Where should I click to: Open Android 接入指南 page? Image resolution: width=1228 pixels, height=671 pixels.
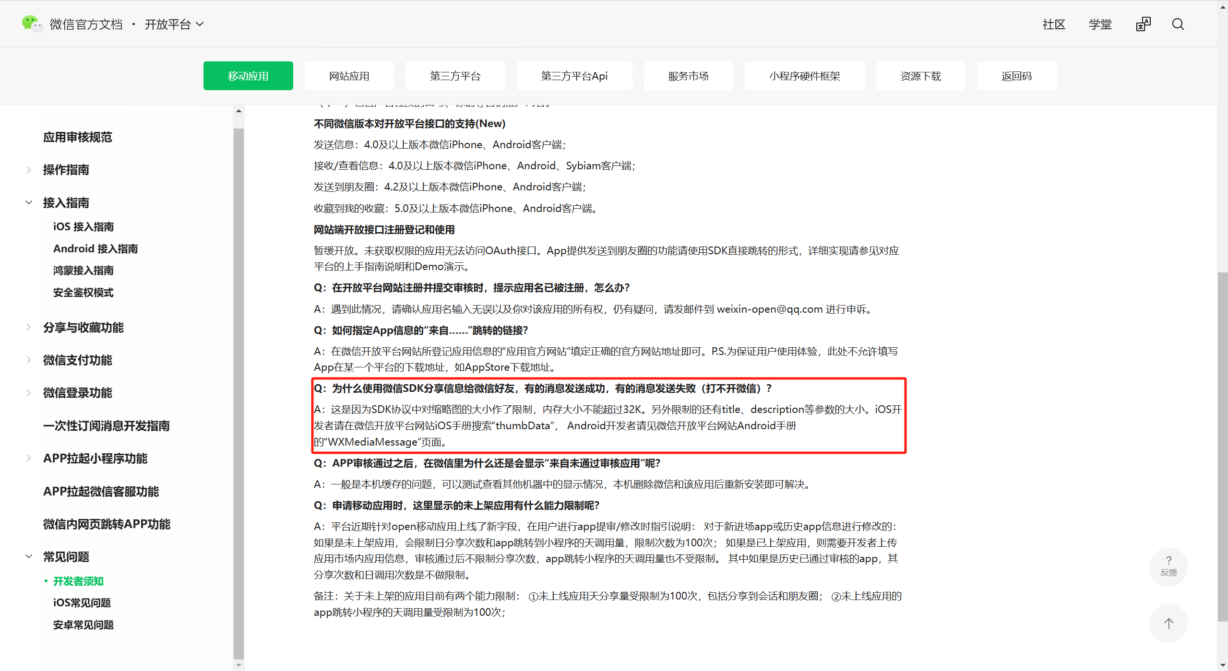[95, 248]
